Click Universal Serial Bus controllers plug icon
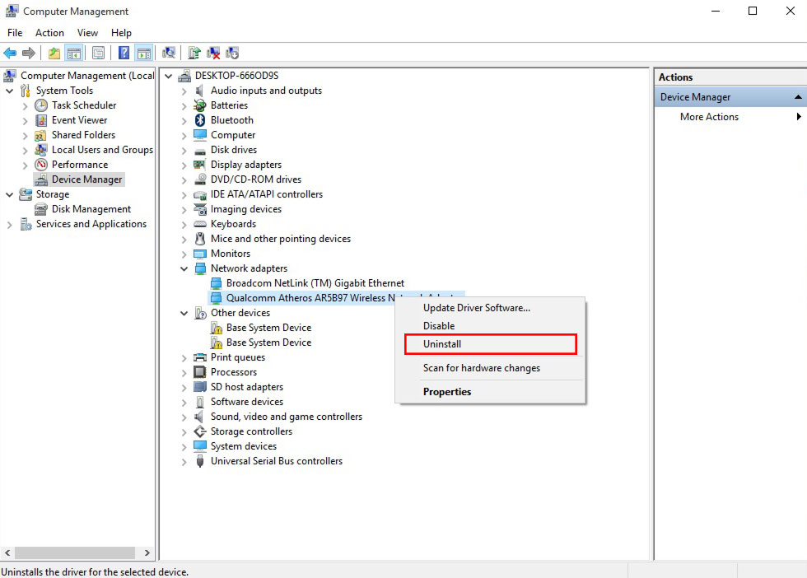807x578 pixels. (x=200, y=461)
